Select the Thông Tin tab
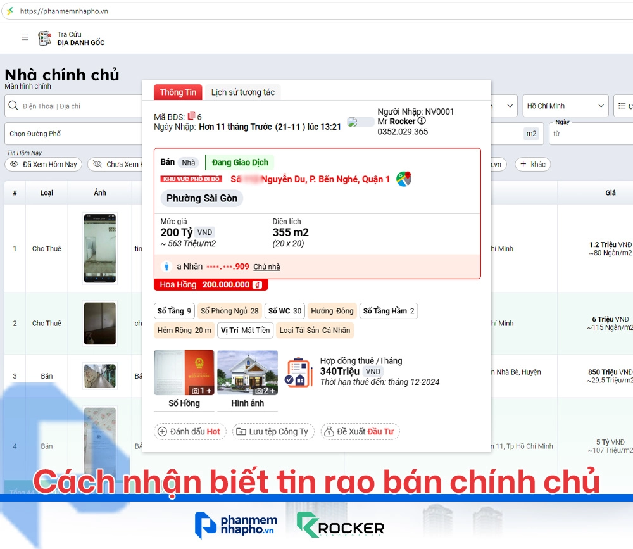633x549 pixels. pyautogui.click(x=178, y=92)
